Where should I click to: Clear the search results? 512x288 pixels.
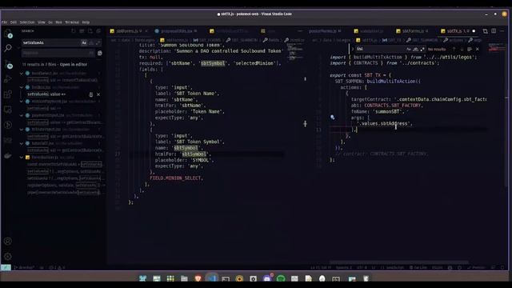tap(82, 31)
